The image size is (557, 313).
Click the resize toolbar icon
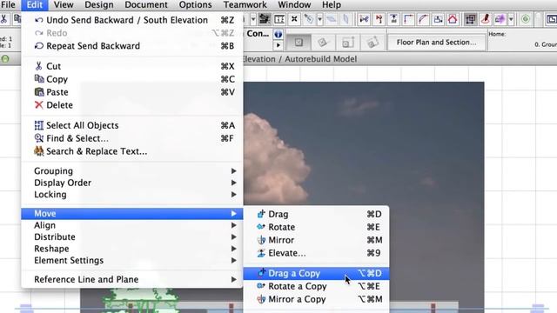click(438, 19)
